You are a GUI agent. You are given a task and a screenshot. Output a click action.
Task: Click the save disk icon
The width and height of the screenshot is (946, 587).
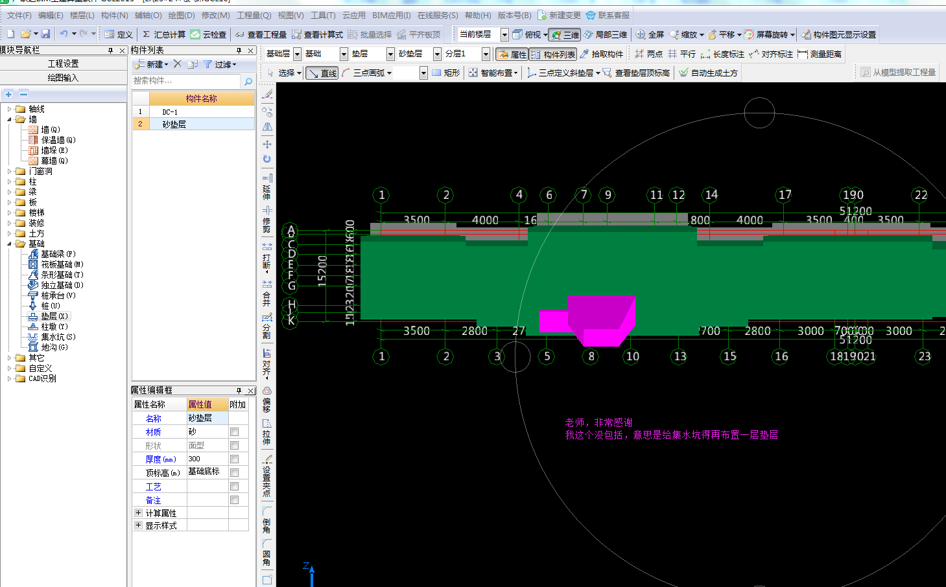[x=45, y=34]
